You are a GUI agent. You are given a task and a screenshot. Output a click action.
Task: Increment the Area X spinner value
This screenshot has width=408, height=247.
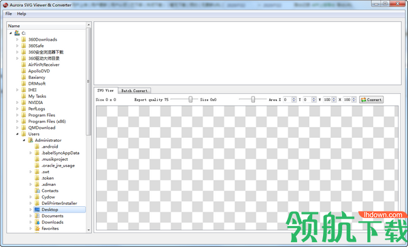click(x=294, y=98)
